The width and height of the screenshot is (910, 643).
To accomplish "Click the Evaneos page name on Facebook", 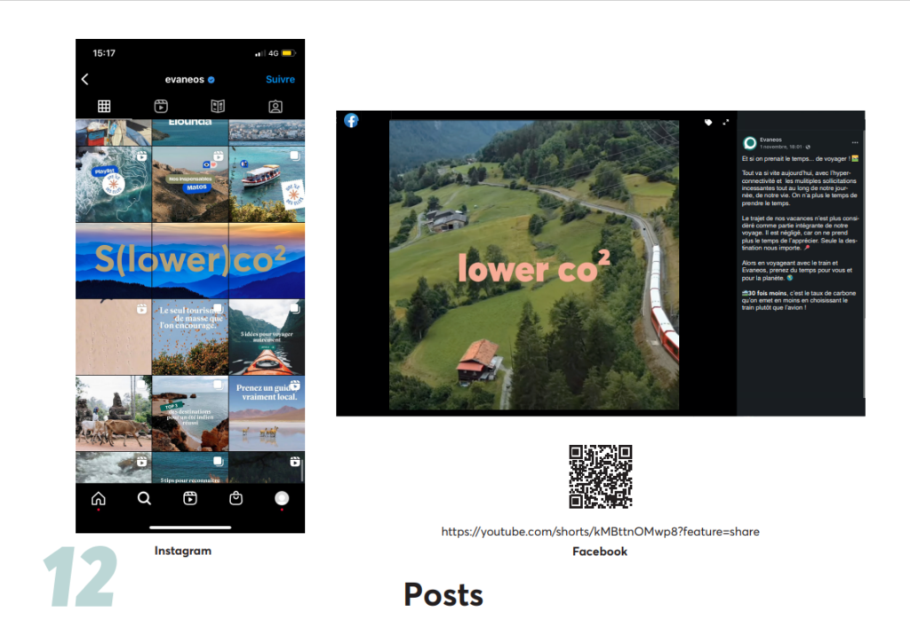I will 770,139.
